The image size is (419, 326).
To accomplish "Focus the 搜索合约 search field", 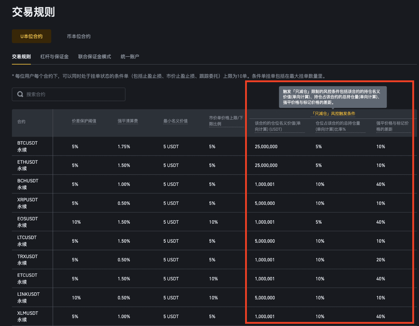I will click(69, 94).
